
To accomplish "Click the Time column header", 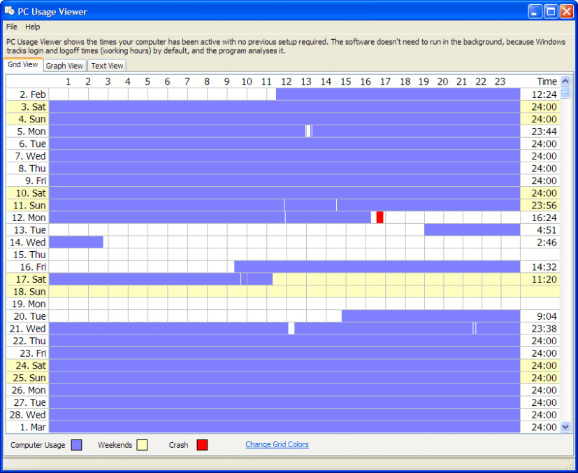I will click(546, 82).
